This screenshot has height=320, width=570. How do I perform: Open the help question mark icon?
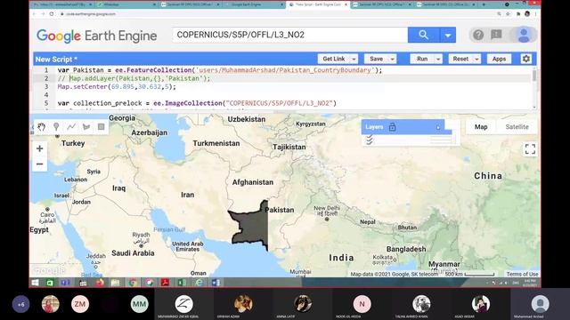[478, 35]
